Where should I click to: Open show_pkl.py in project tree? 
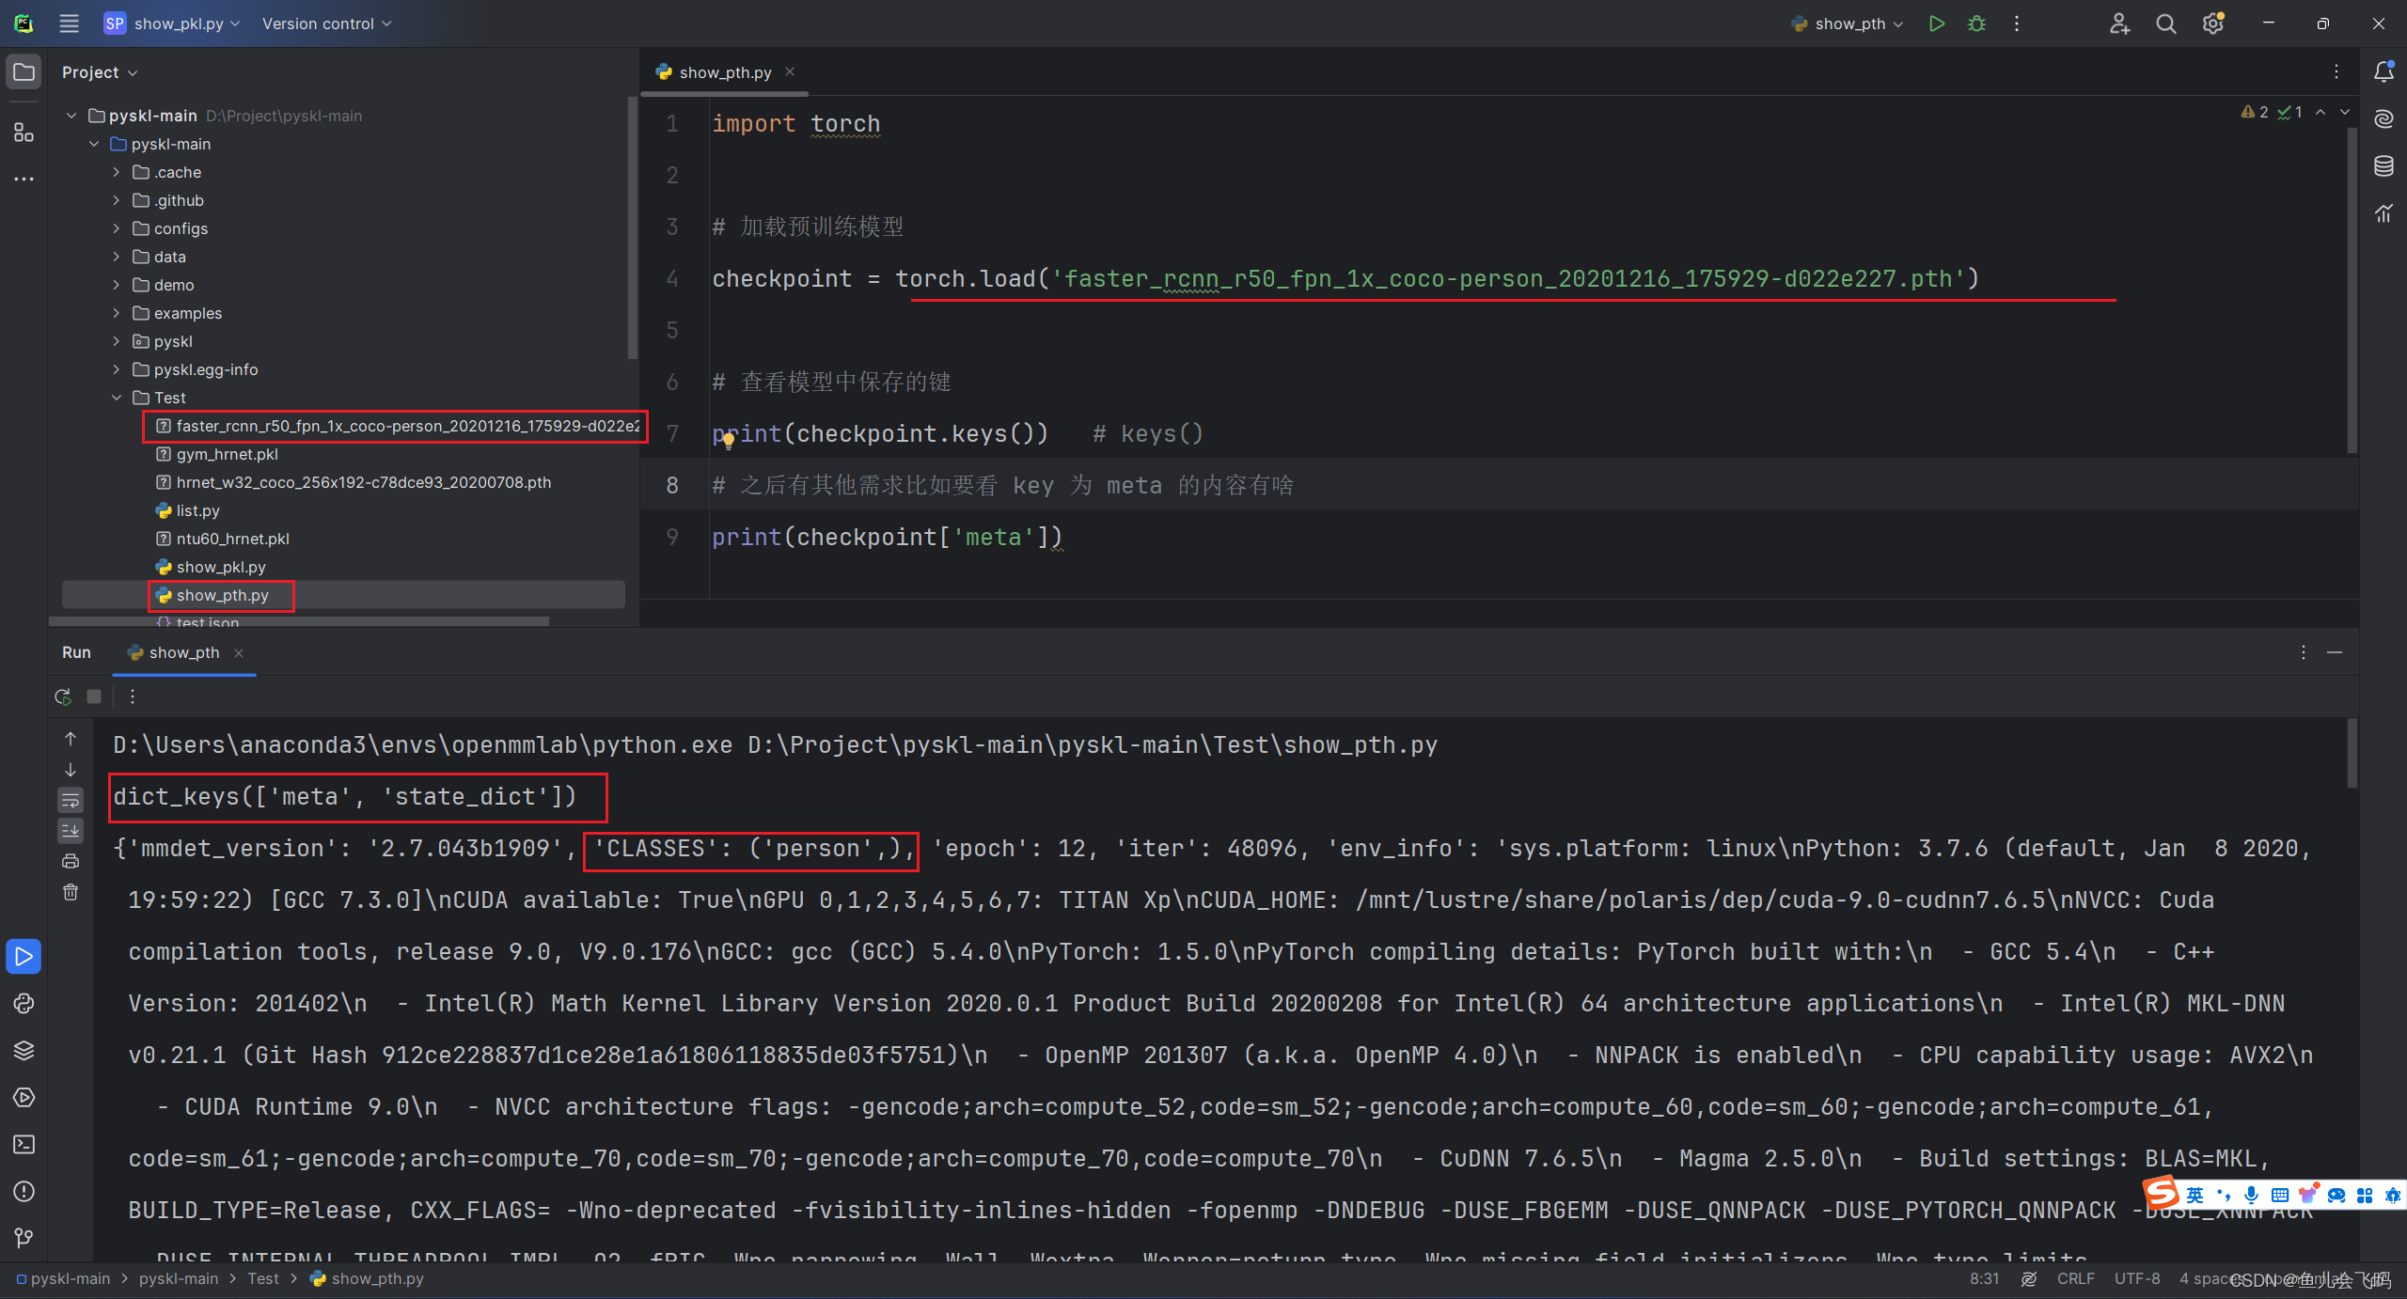pos(221,567)
